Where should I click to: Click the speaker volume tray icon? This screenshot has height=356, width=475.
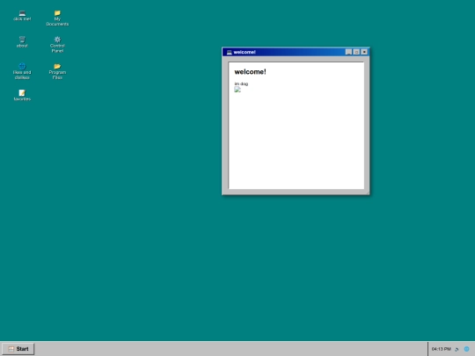457,349
